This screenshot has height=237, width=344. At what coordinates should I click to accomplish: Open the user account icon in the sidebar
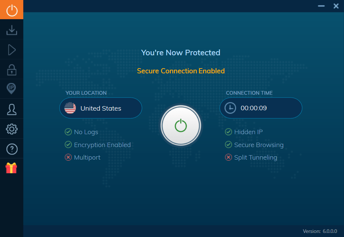pyautogui.click(x=11, y=109)
